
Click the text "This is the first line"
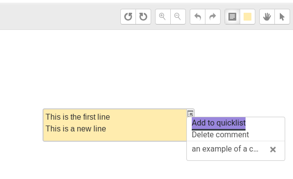click(x=78, y=117)
